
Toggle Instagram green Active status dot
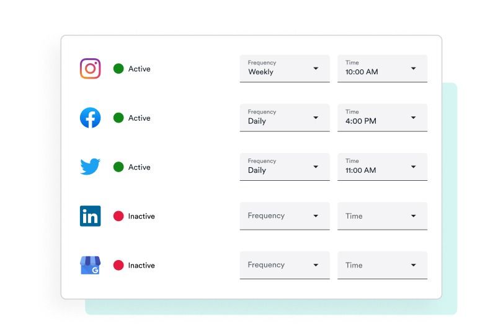point(118,69)
